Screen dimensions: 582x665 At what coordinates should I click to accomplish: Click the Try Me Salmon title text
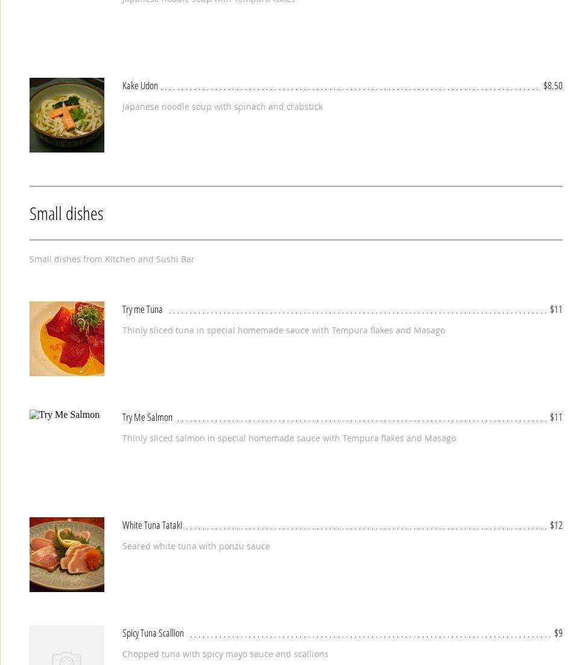click(147, 417)
